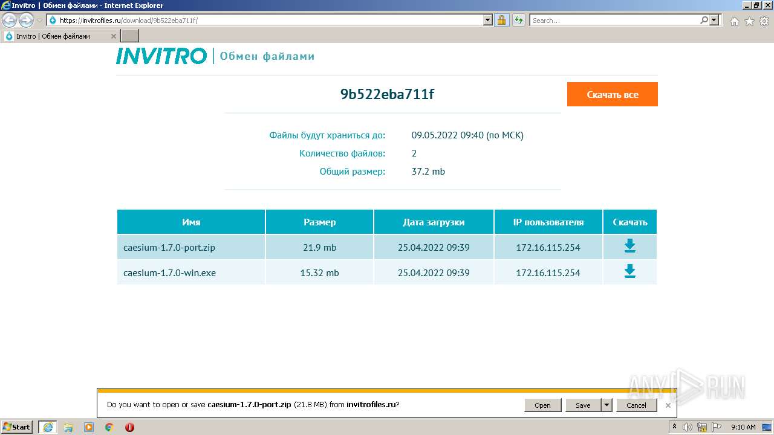Viewport: 774px width, 435px height.
Task: Click upload date in caesium-1.7.0-win.exe row
Action: coord(434,272)
